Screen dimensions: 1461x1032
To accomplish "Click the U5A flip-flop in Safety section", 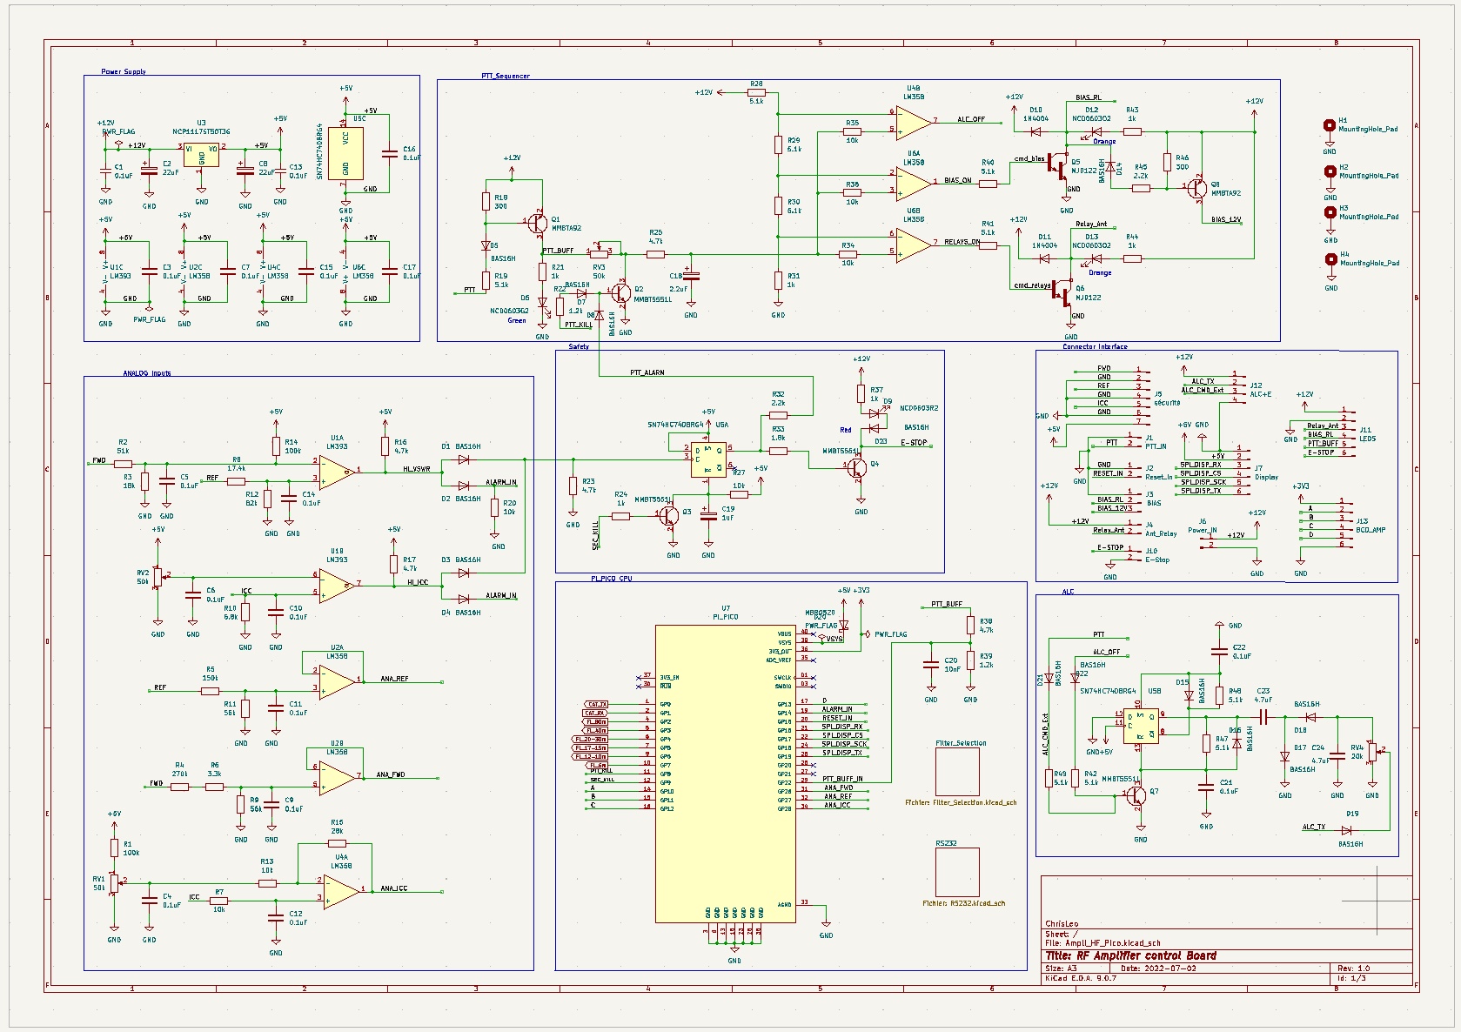I will pyautogui.click(x=708, y=459).
